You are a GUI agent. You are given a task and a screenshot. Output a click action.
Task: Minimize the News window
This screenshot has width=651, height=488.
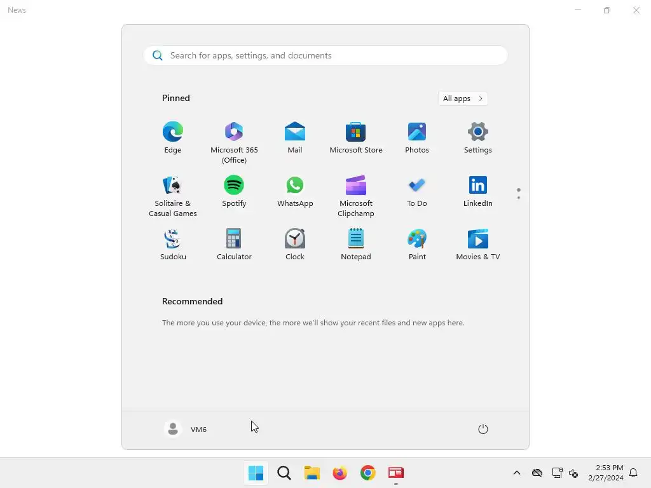click(577, 10)
